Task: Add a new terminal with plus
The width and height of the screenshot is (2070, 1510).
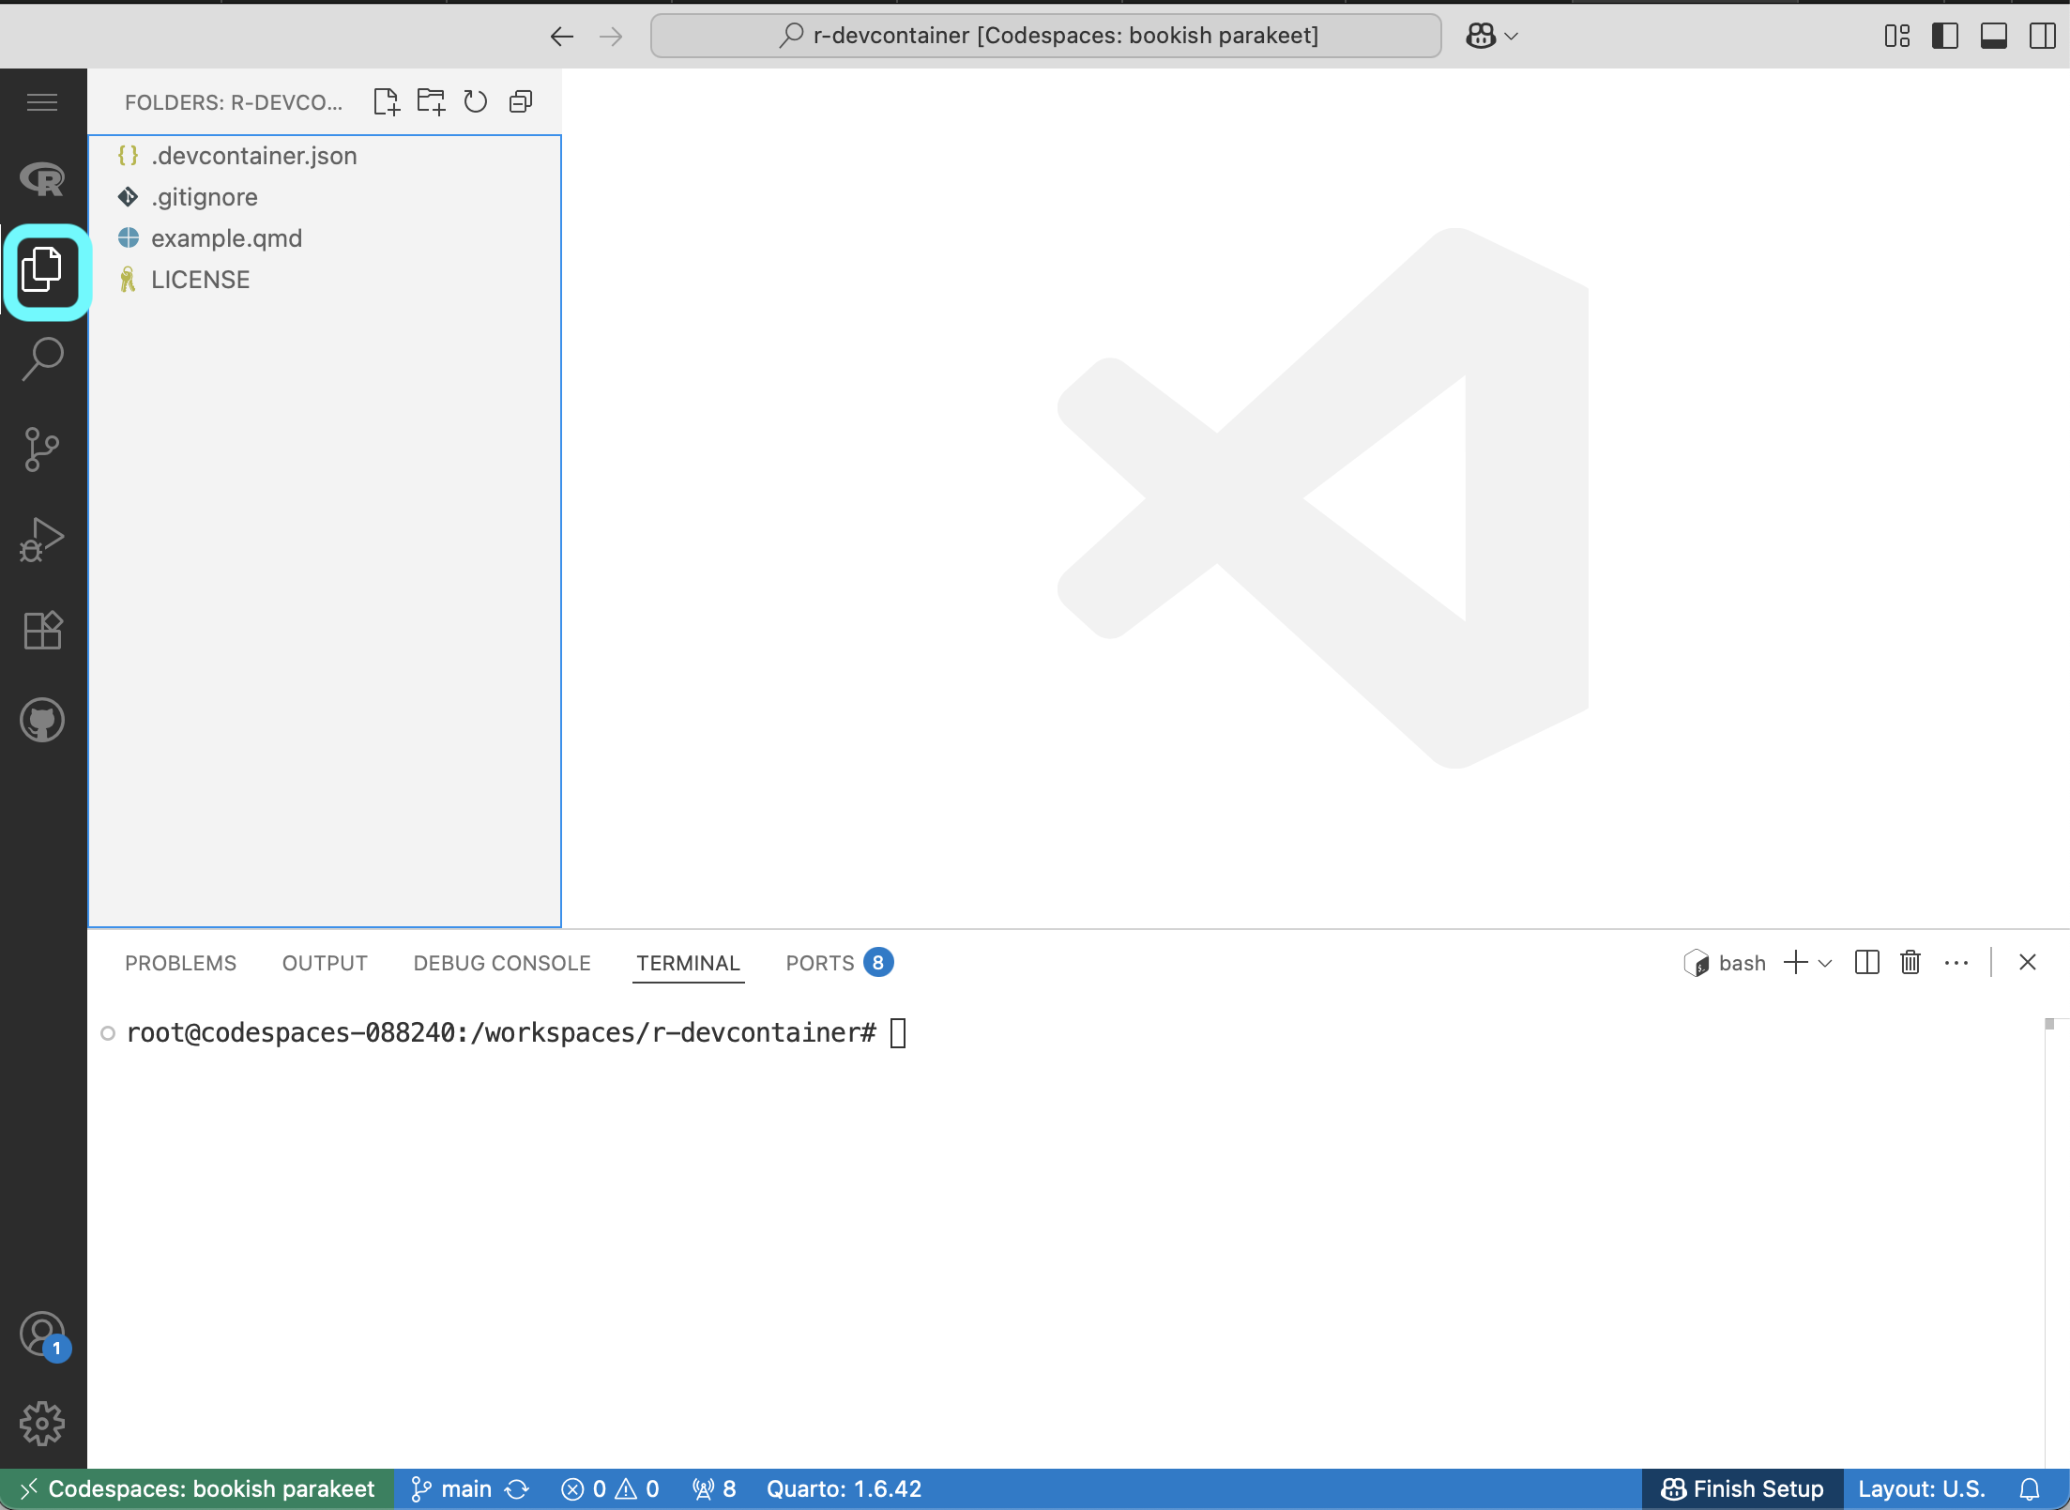Action: (x=1795, y=963)
